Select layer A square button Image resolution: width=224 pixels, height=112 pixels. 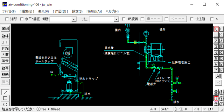[x=221, y=41]
